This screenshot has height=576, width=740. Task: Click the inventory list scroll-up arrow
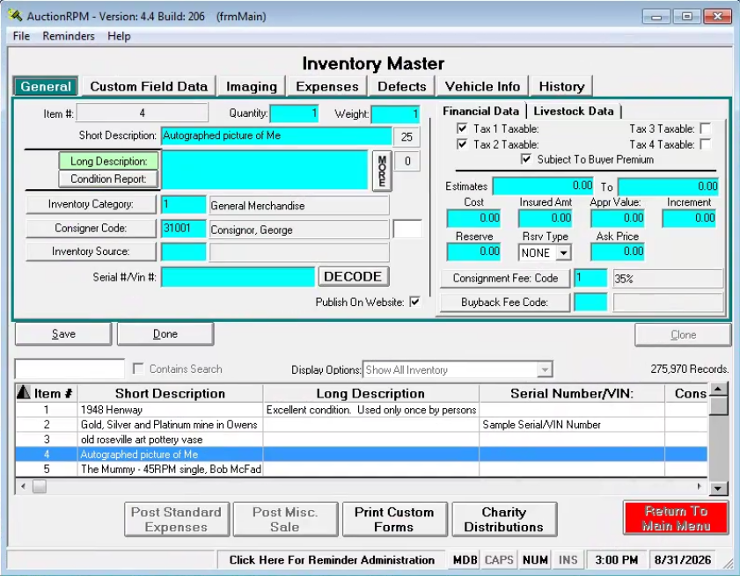718,390
